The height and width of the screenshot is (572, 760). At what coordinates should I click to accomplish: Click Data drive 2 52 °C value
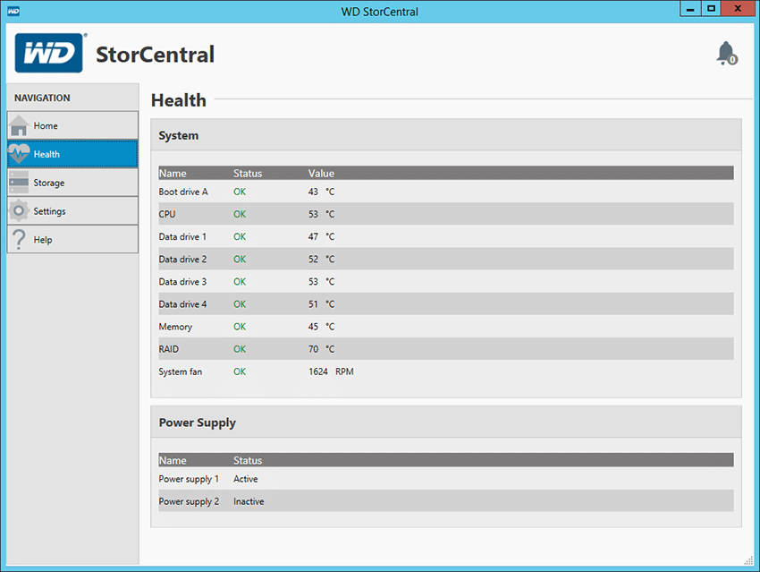(x=321, y=259)
